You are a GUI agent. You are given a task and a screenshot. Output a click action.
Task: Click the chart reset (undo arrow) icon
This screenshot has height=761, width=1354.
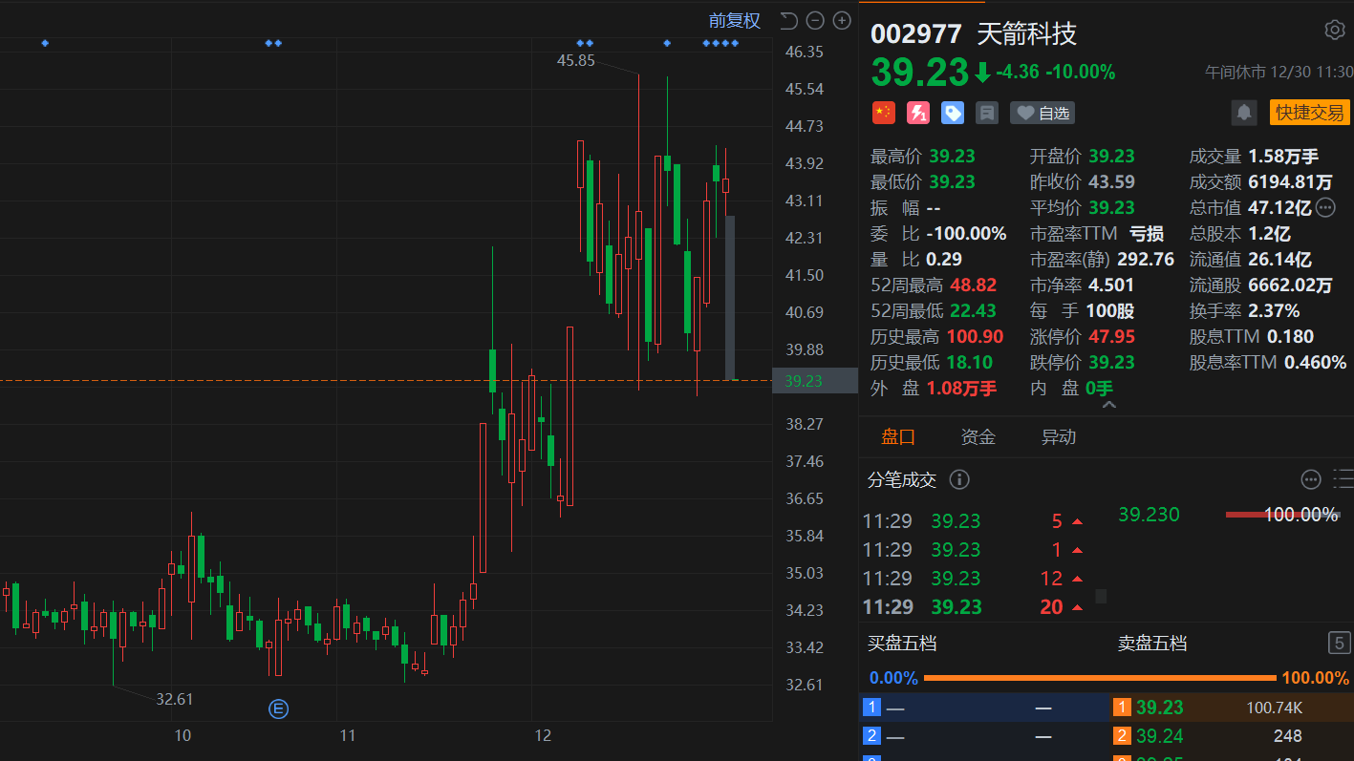pyautogui.click(x=788, y=21)
